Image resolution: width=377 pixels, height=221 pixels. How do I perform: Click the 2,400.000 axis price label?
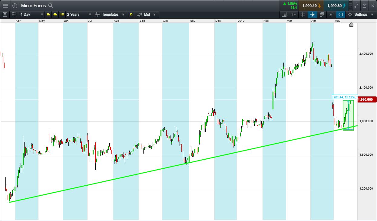[x=366, y=54]
